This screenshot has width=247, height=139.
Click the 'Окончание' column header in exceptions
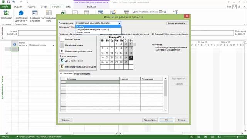[152, 79]
